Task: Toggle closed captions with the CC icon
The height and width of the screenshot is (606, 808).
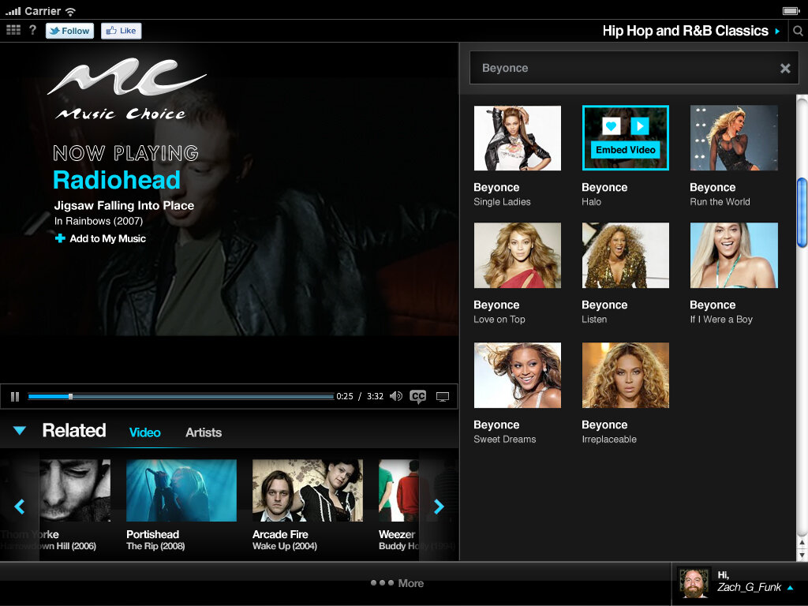Action: click(x=418, y=396)
